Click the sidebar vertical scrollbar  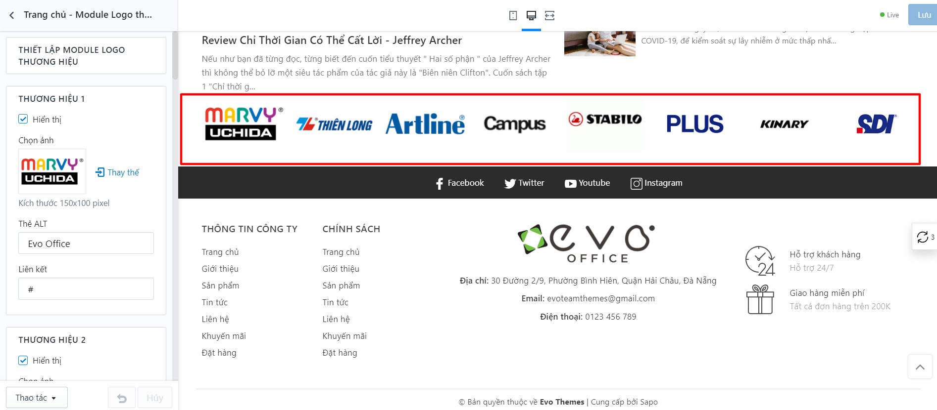point(175,55)
